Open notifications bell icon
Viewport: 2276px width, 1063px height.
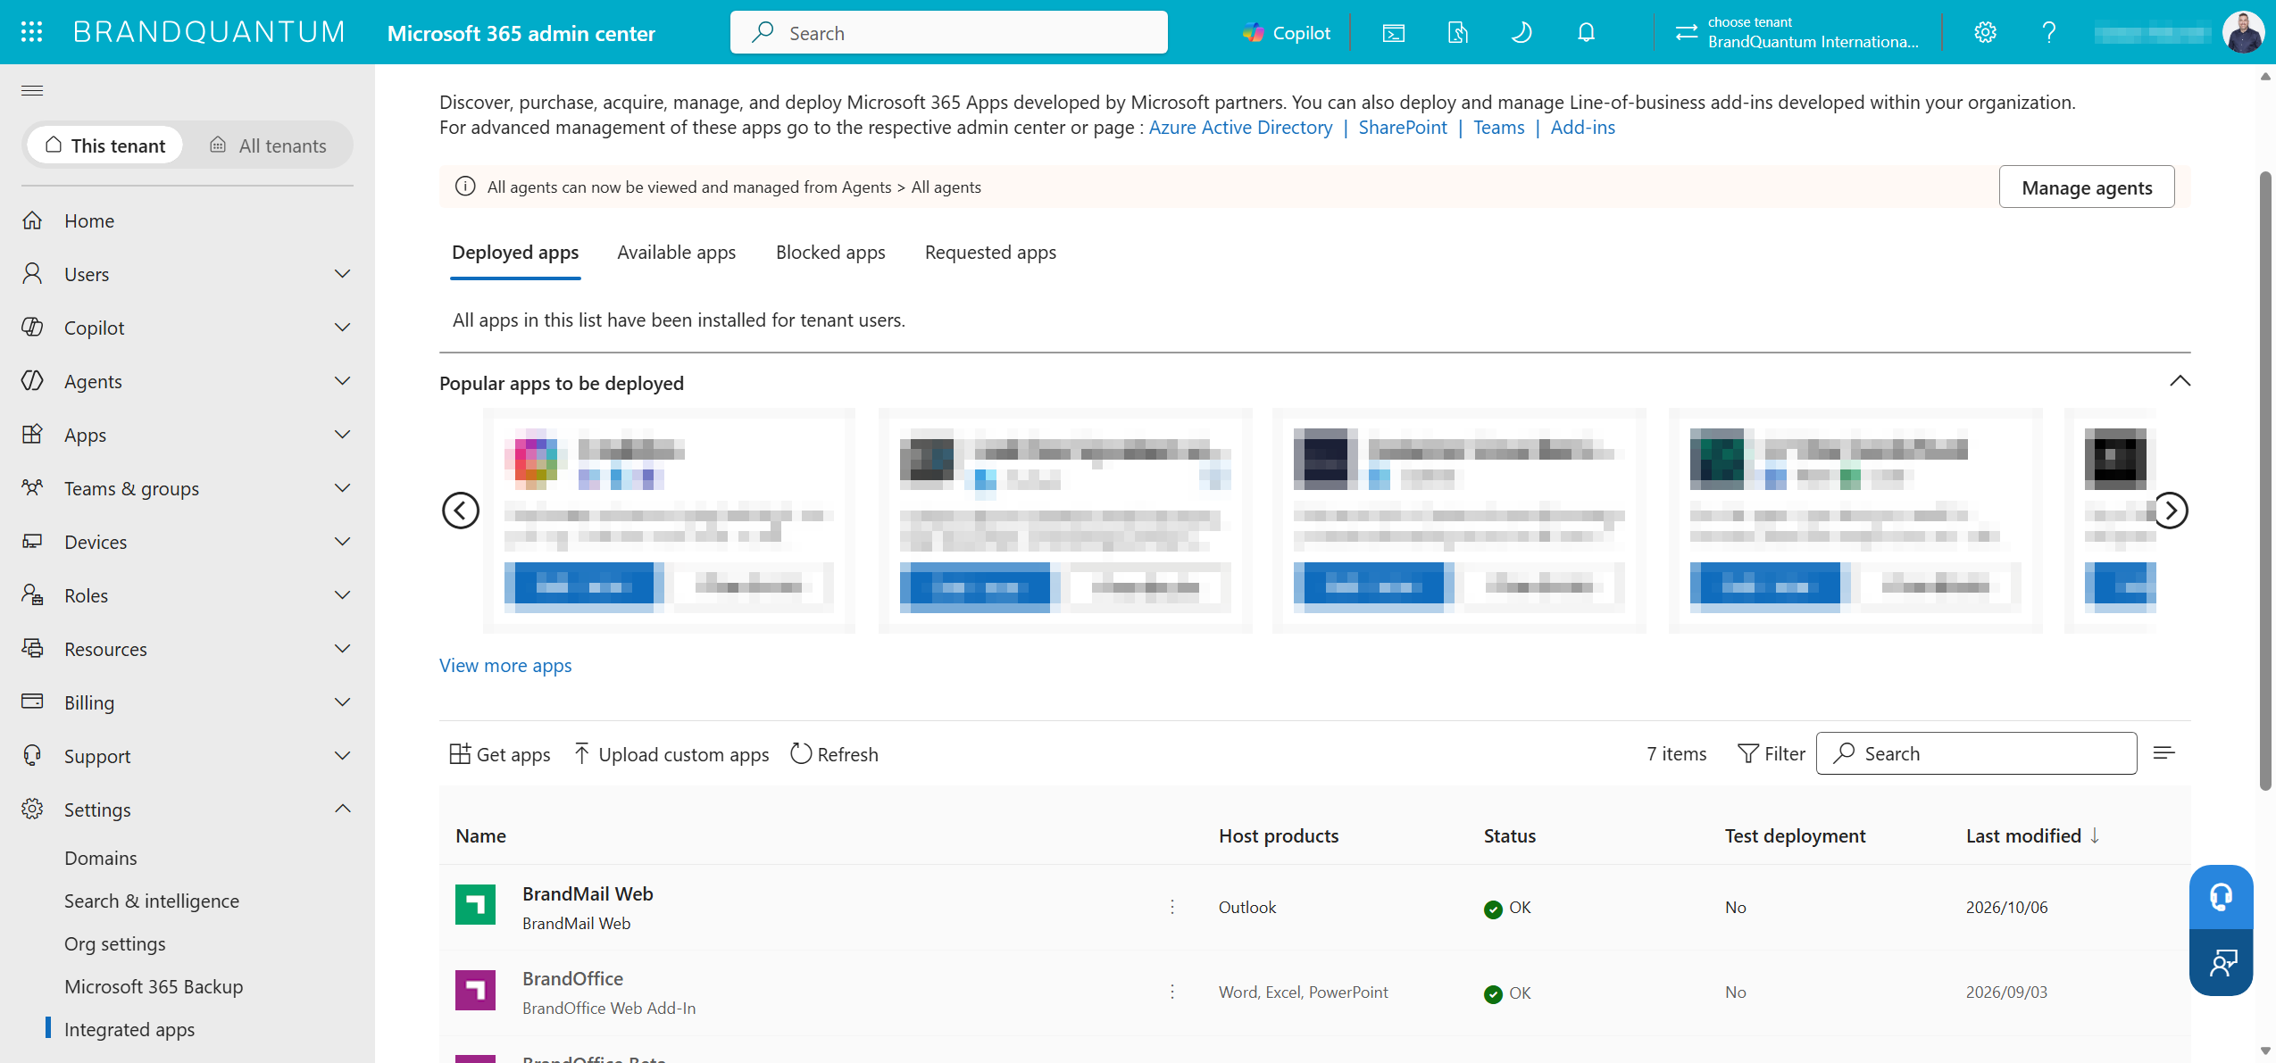(1586, 33)
